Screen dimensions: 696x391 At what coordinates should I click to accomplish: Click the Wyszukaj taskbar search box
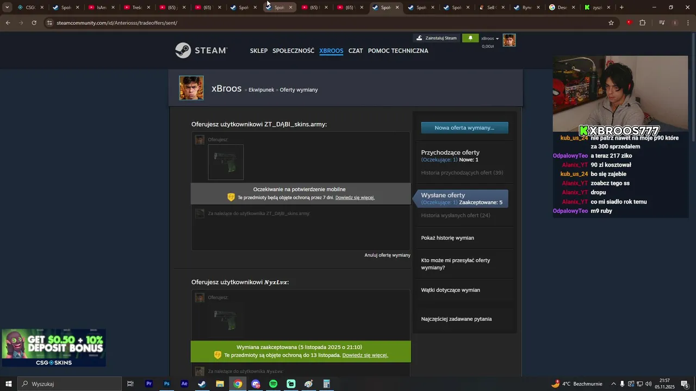click(69, 384)
